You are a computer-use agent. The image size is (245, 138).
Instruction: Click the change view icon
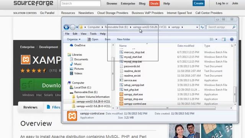[x=211, y=39]
